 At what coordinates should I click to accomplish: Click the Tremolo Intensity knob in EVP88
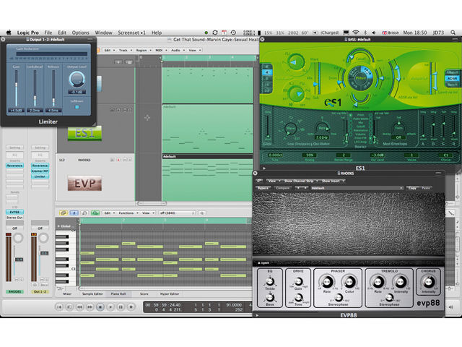401,282
